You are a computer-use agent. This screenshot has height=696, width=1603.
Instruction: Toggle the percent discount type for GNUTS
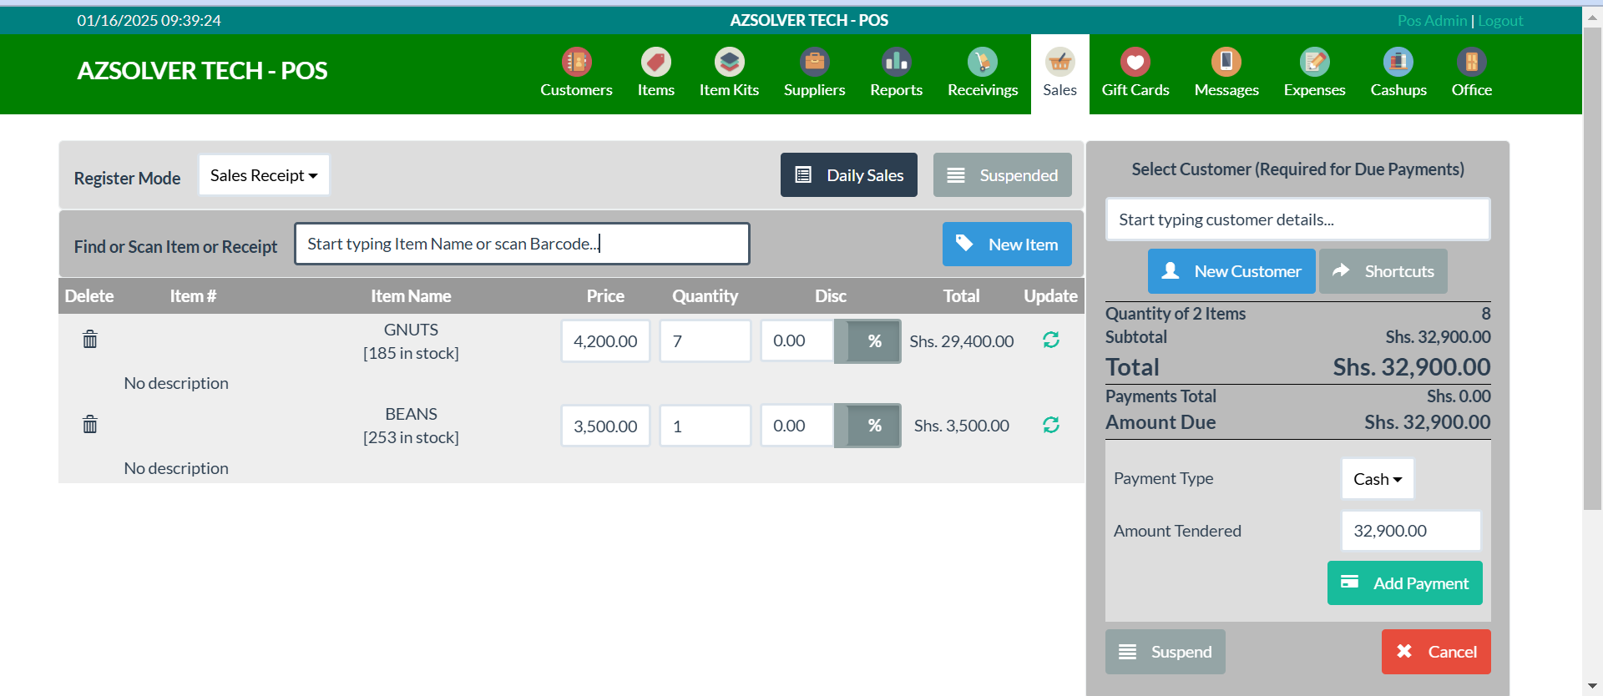click(x=868, y=341)
